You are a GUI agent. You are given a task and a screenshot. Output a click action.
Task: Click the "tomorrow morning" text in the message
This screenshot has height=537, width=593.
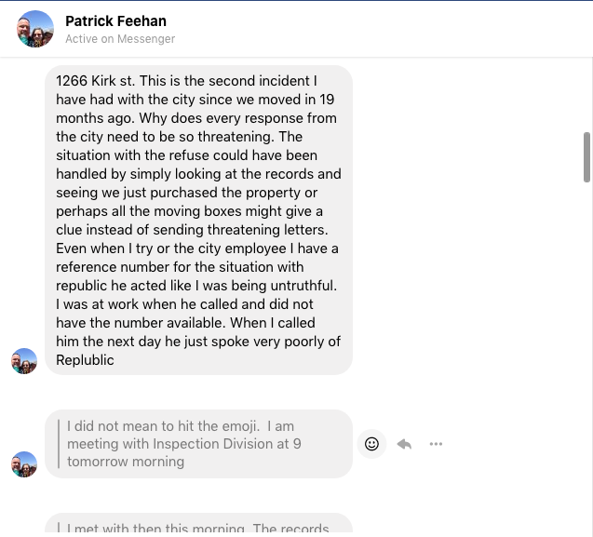[x=126, y=462]
